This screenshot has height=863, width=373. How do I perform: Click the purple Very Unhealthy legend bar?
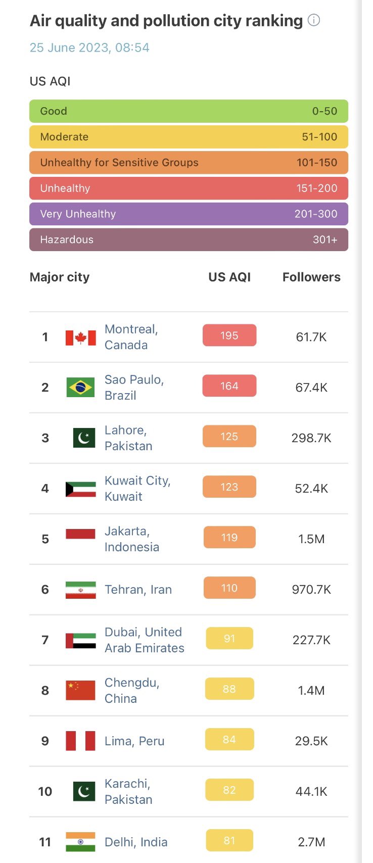pyautogui.click(x=189, y=214)
